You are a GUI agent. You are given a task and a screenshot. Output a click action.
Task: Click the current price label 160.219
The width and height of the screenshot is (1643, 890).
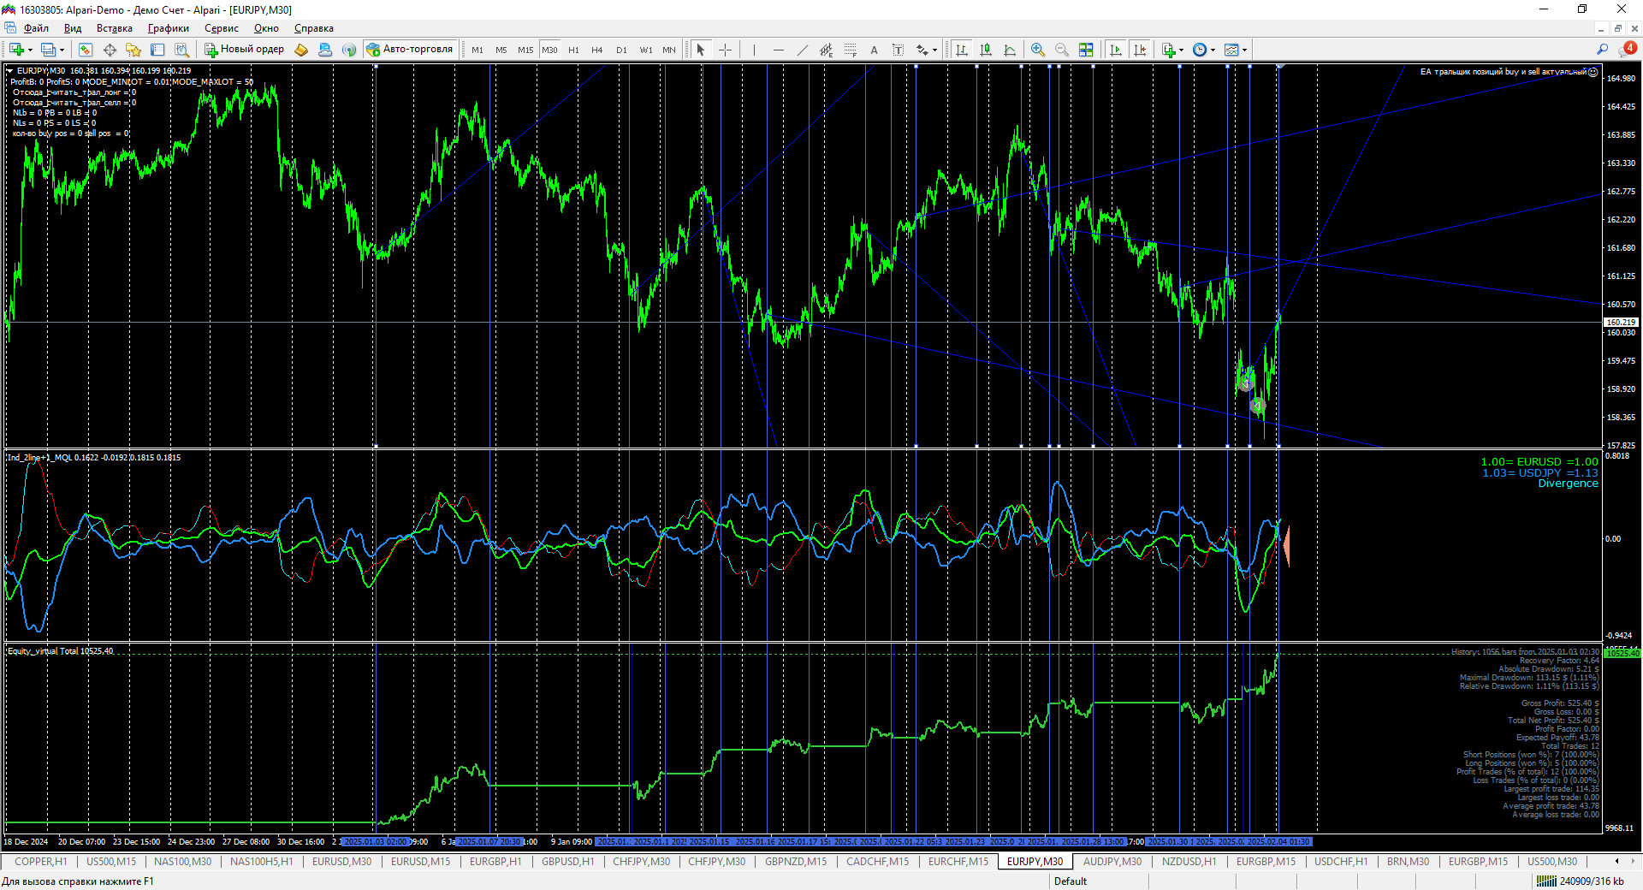(x=1621, y=323)
